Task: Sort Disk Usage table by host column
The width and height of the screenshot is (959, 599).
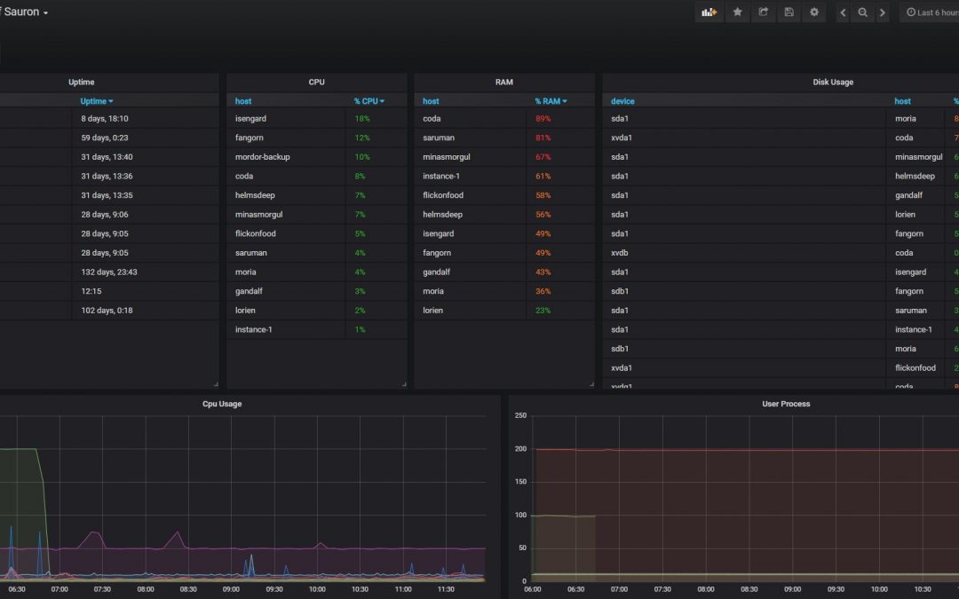Action: [902, 101]
